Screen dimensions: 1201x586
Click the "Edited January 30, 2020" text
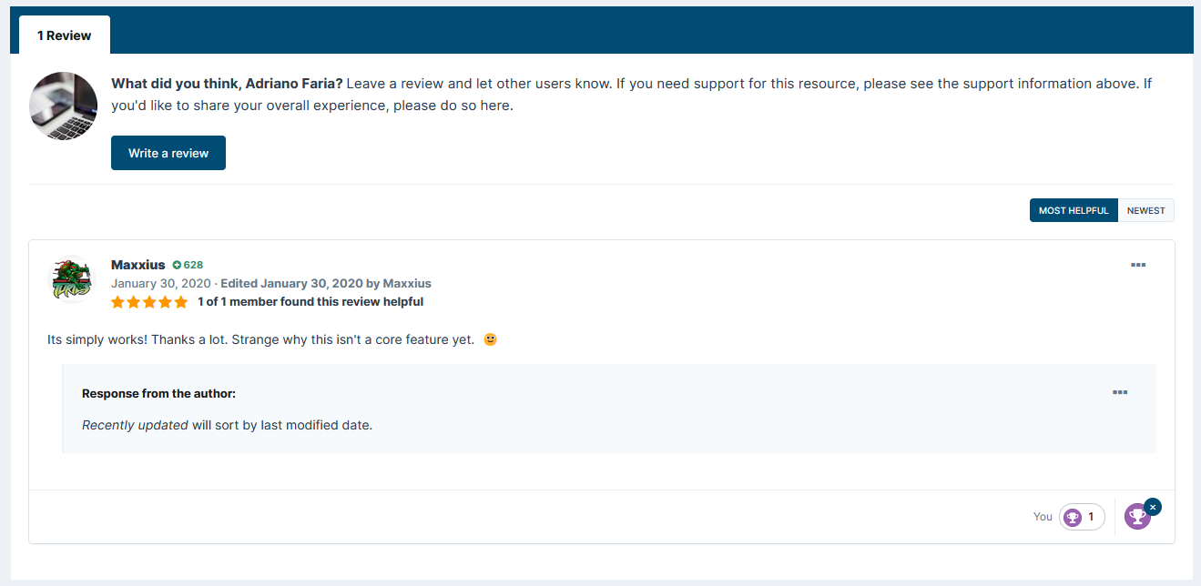click(x=291, y=283)
